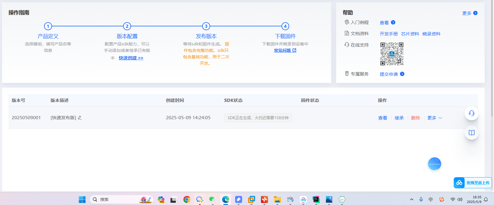
Task: Open the 常见问题 link
Action: point(285,50)
